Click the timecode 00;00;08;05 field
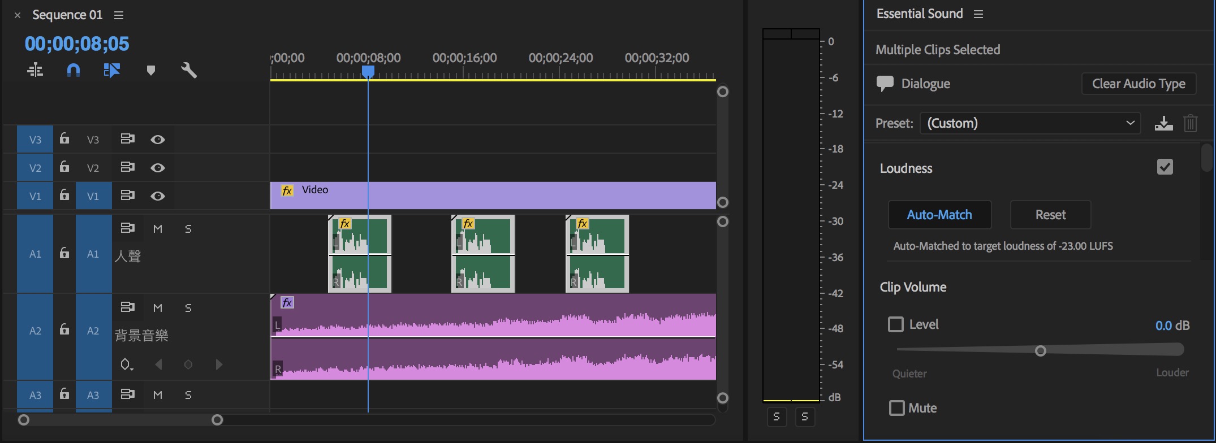The height and width of the screenshot is (443, 1216). (x=77, y=44)
